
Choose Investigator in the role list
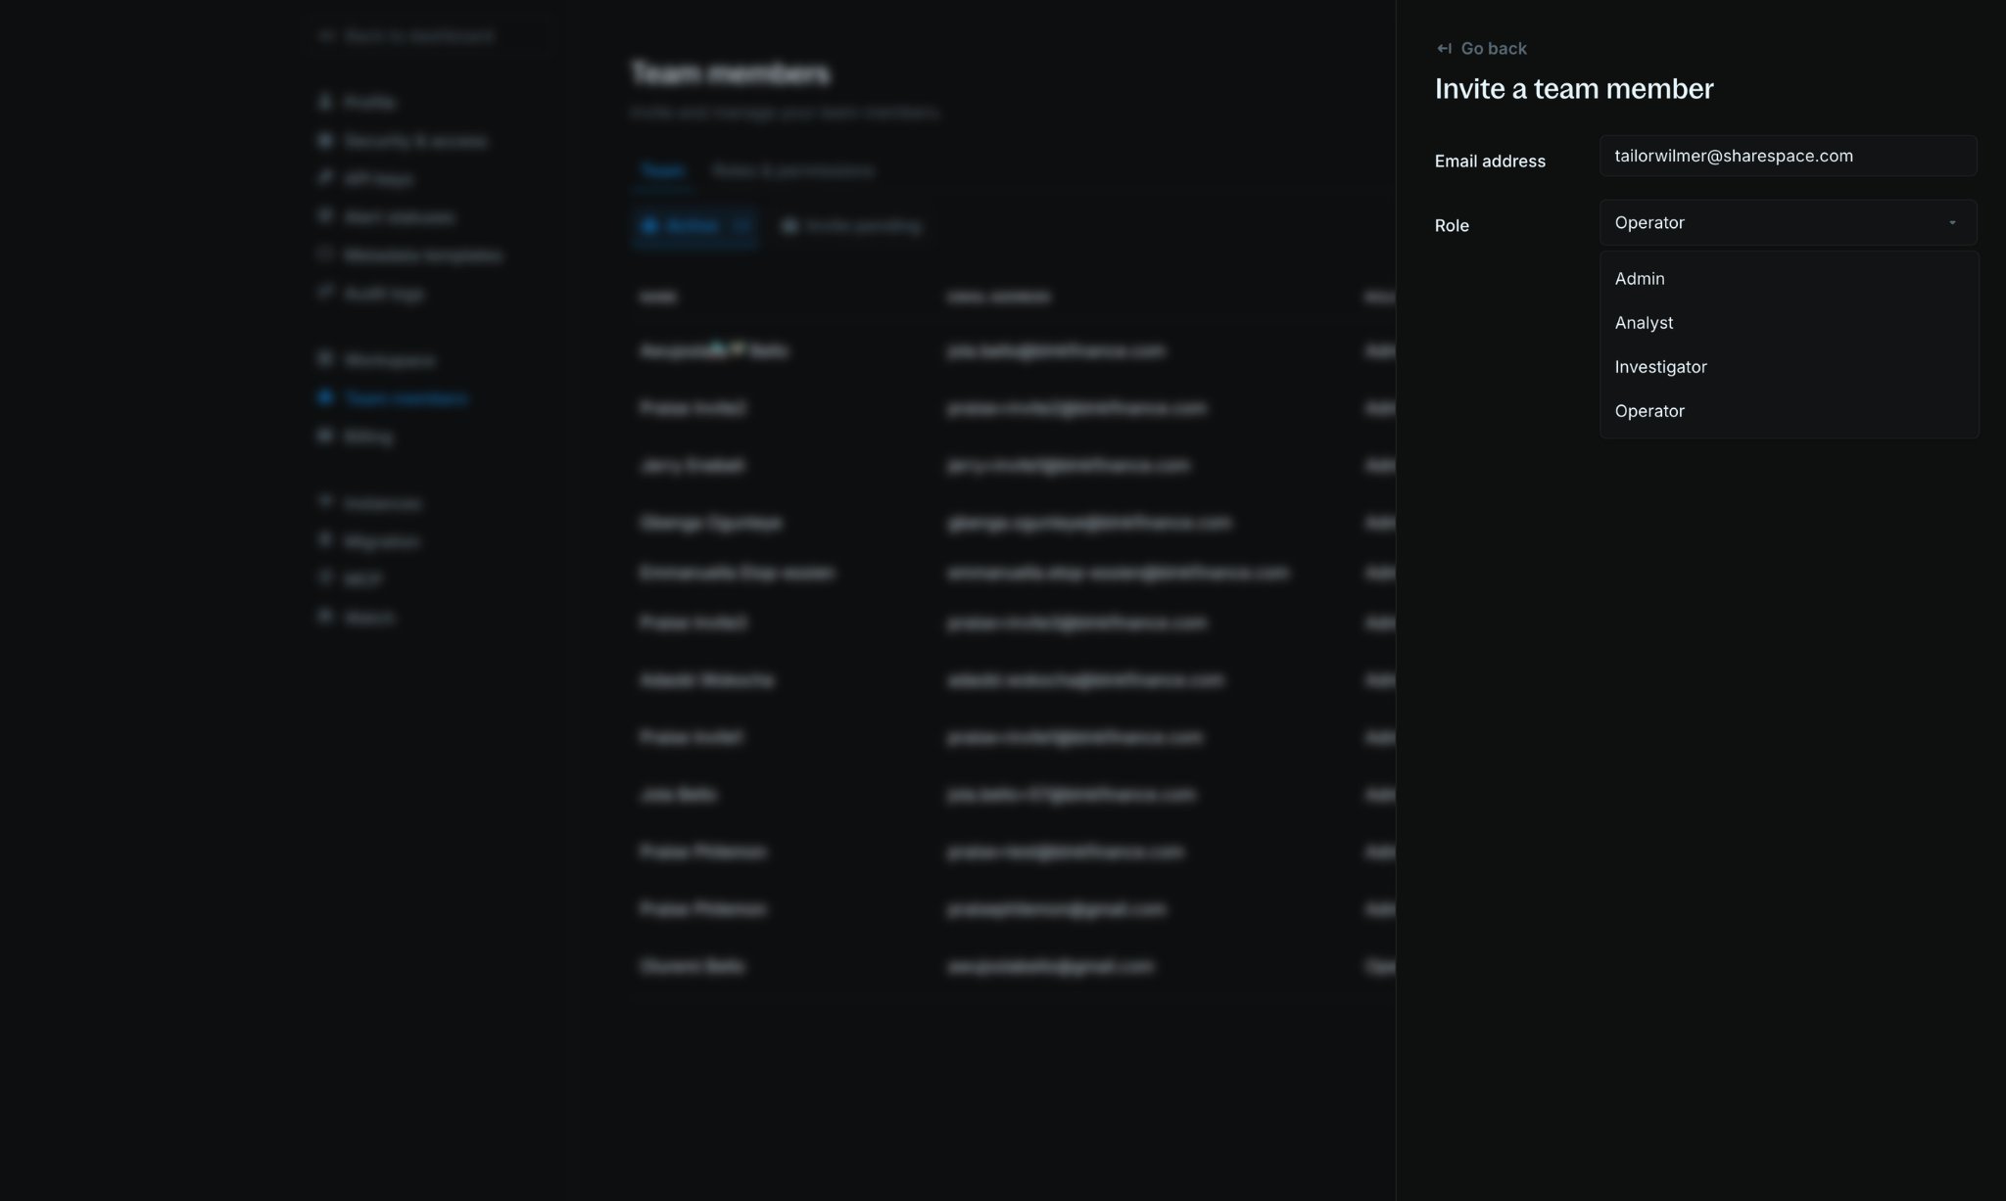[x=1789, y=367]
